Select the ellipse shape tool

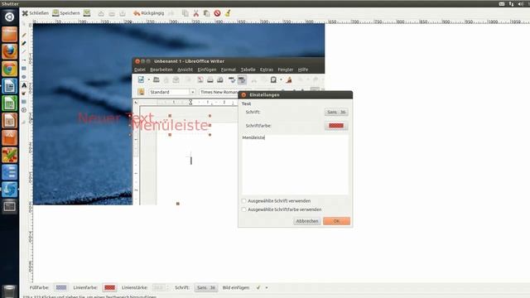(x=24, y=77)
